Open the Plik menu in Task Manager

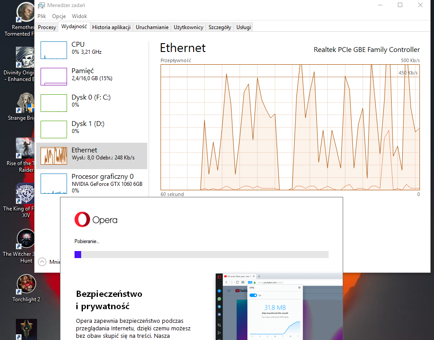coord(42,16)
